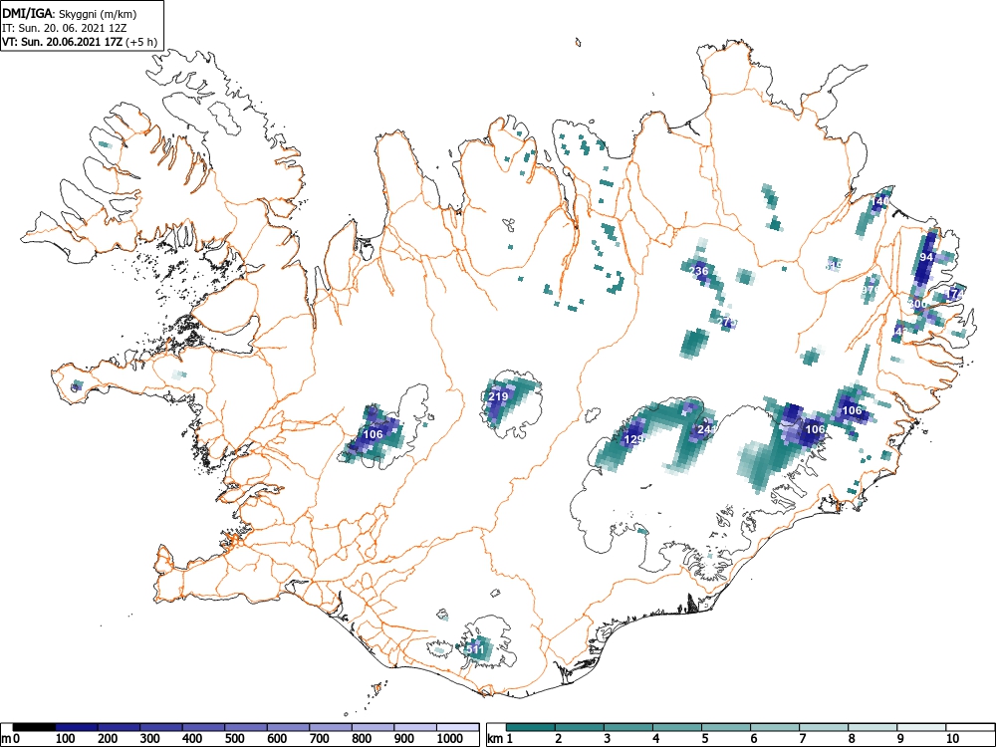The image size is (996, 747).
Task: Pick the km legend swatch between 3 and 4
Action: point(628,727)
